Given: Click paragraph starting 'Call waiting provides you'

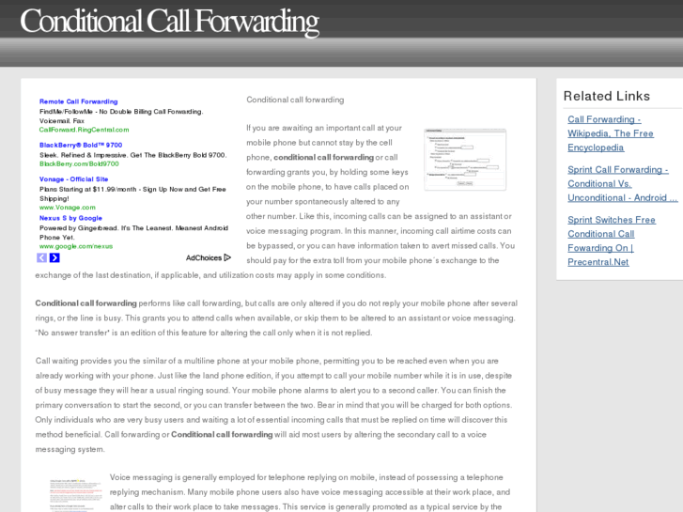Looking at the screenshot, I should (274, 405).
